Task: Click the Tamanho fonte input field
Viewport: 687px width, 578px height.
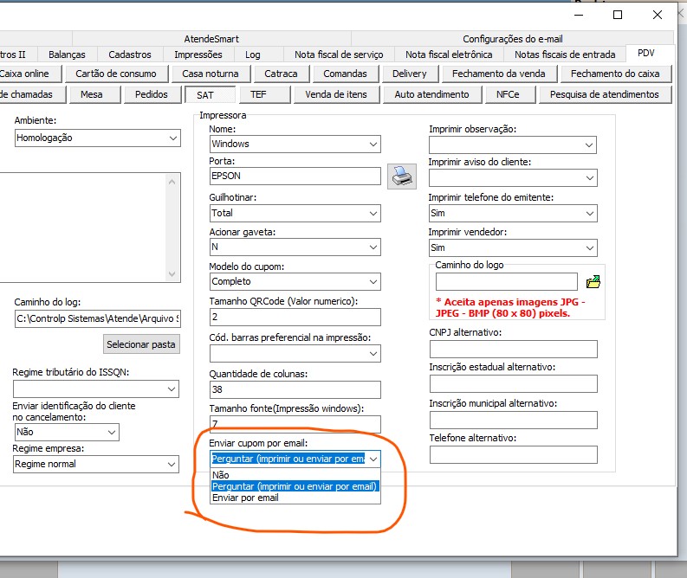Action: [x=295, y=423]
